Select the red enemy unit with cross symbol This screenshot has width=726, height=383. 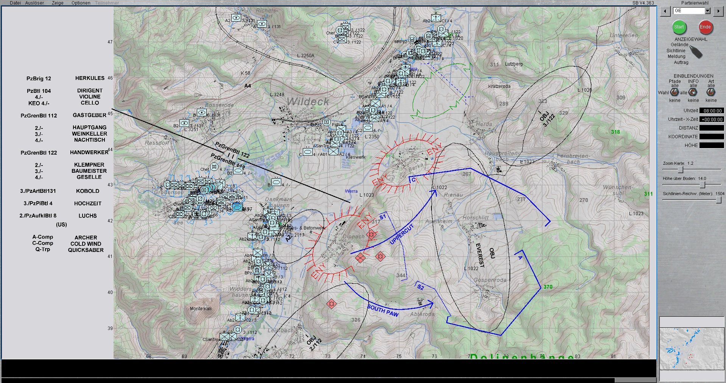[360, 258]
